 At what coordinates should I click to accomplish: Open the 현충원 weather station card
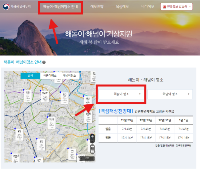88,117
